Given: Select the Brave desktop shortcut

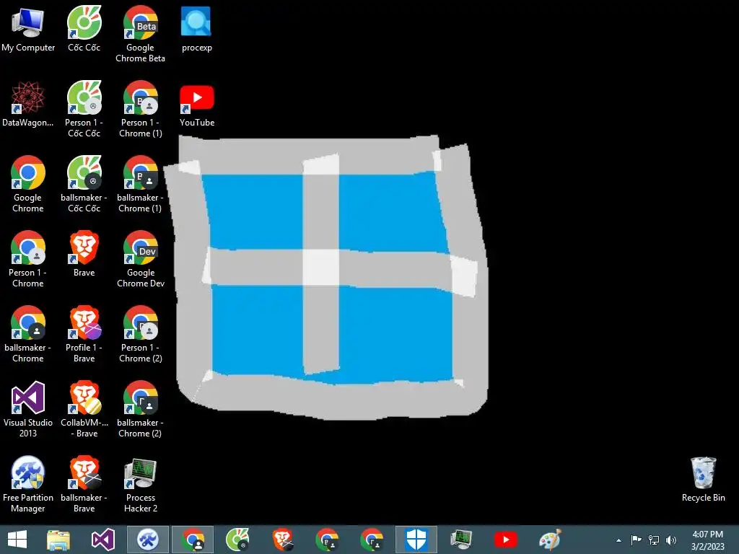Looking at the screenshot, I should tap(84, 254).
